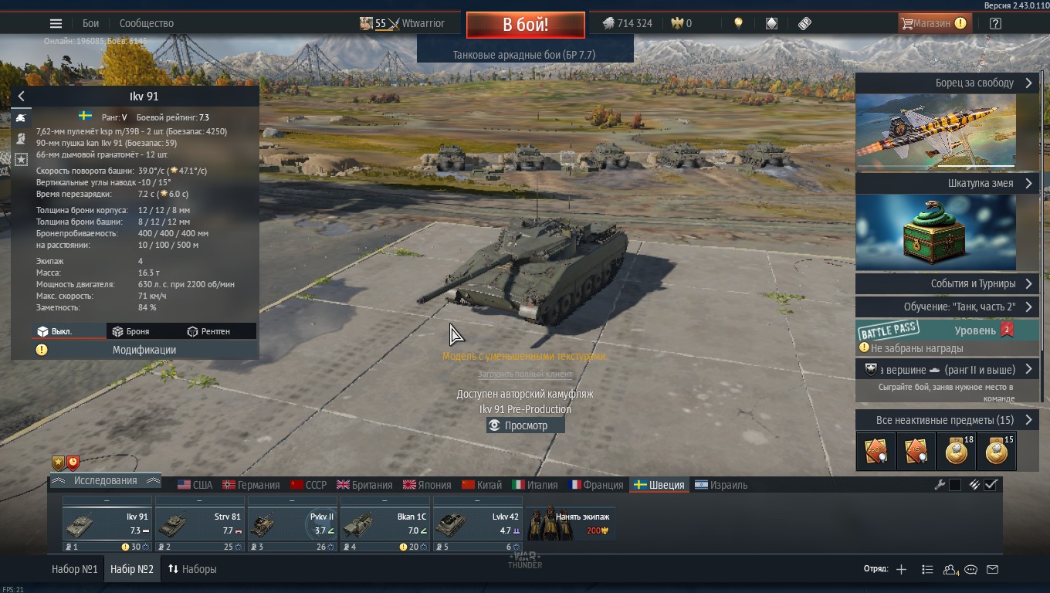Viewport: 1050px width, 593px height.
Task: Open the Магазин shop button
Action: tap(934, 23)
